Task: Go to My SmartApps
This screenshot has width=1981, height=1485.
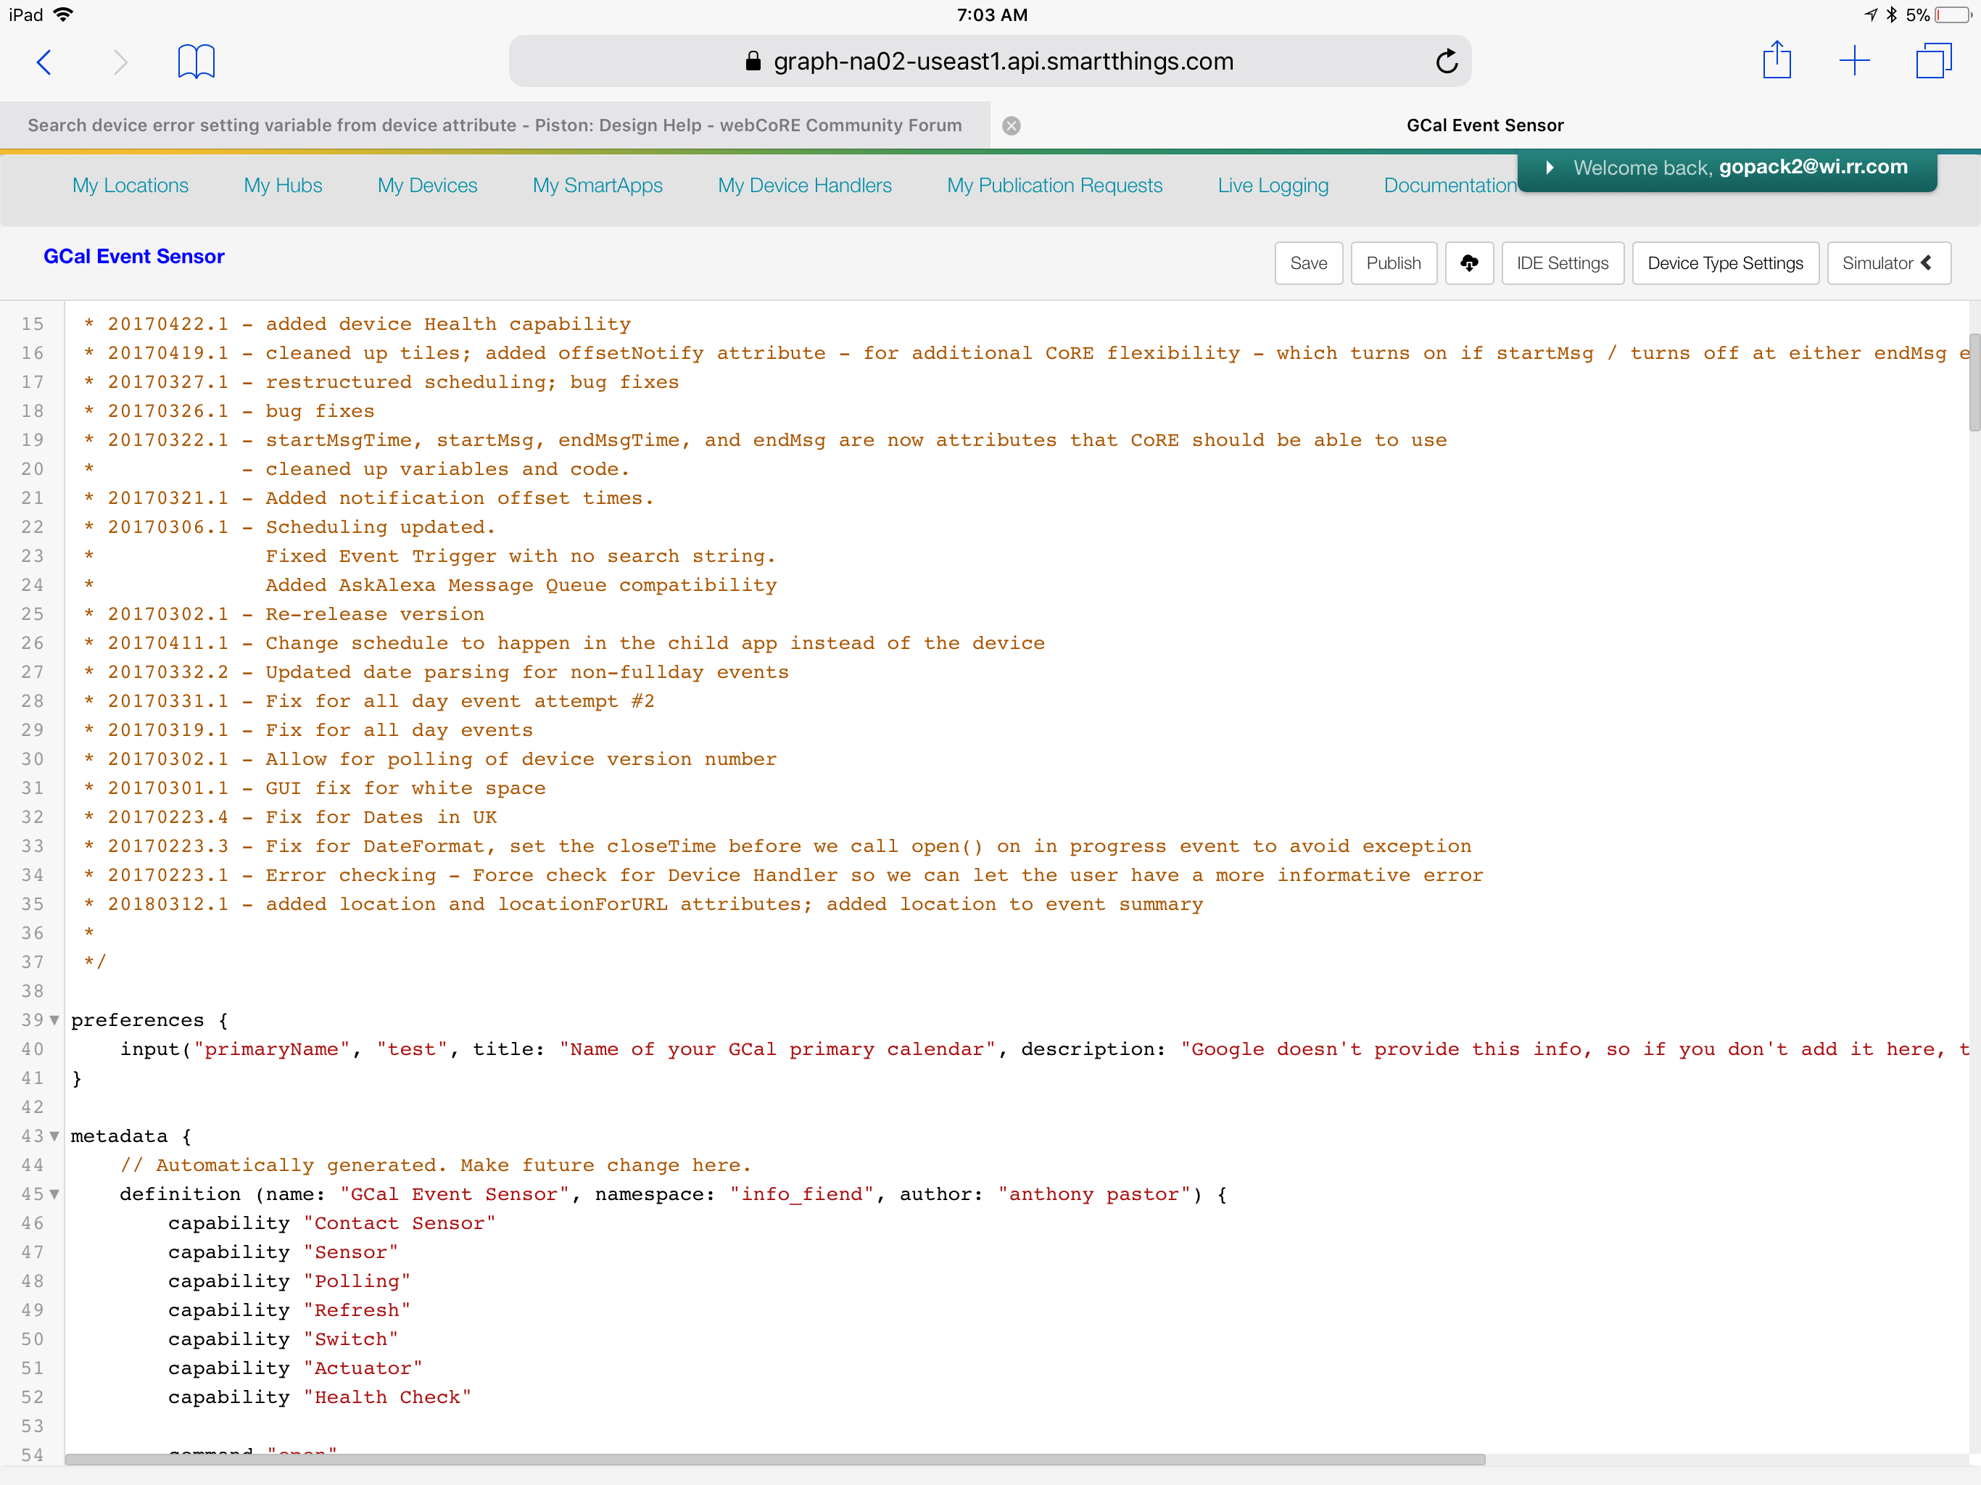Action: [597, 186]
